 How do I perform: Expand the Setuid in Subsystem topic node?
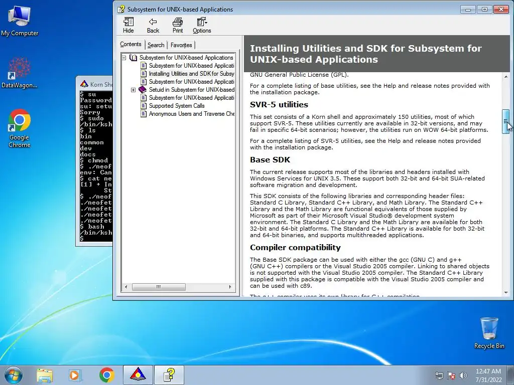[x=133, y=90]
